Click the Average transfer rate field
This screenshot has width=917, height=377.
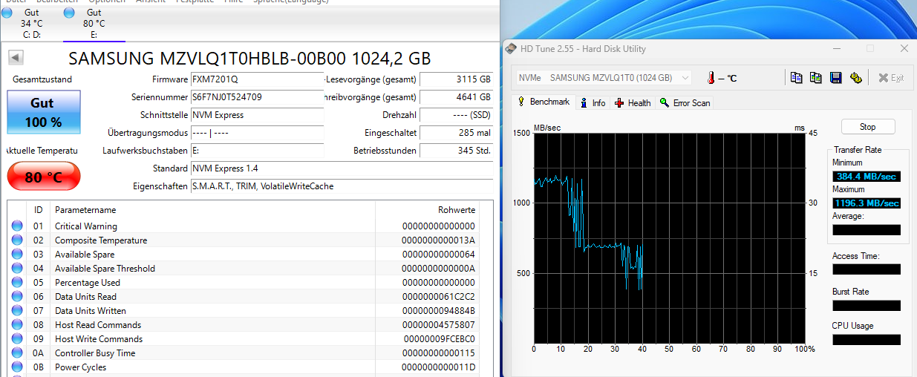tap(867, 230)
